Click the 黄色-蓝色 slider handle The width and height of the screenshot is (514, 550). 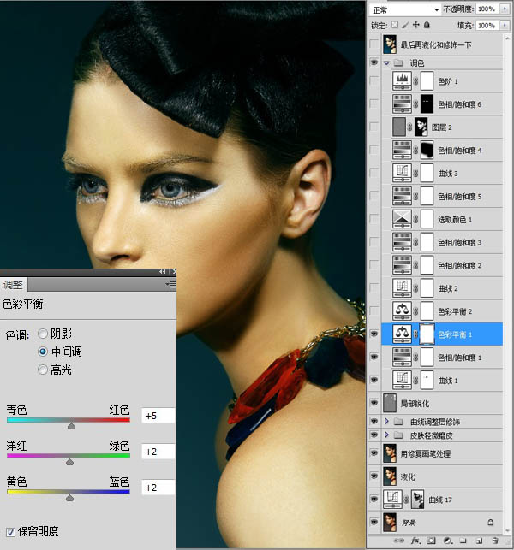coord(69,498)
